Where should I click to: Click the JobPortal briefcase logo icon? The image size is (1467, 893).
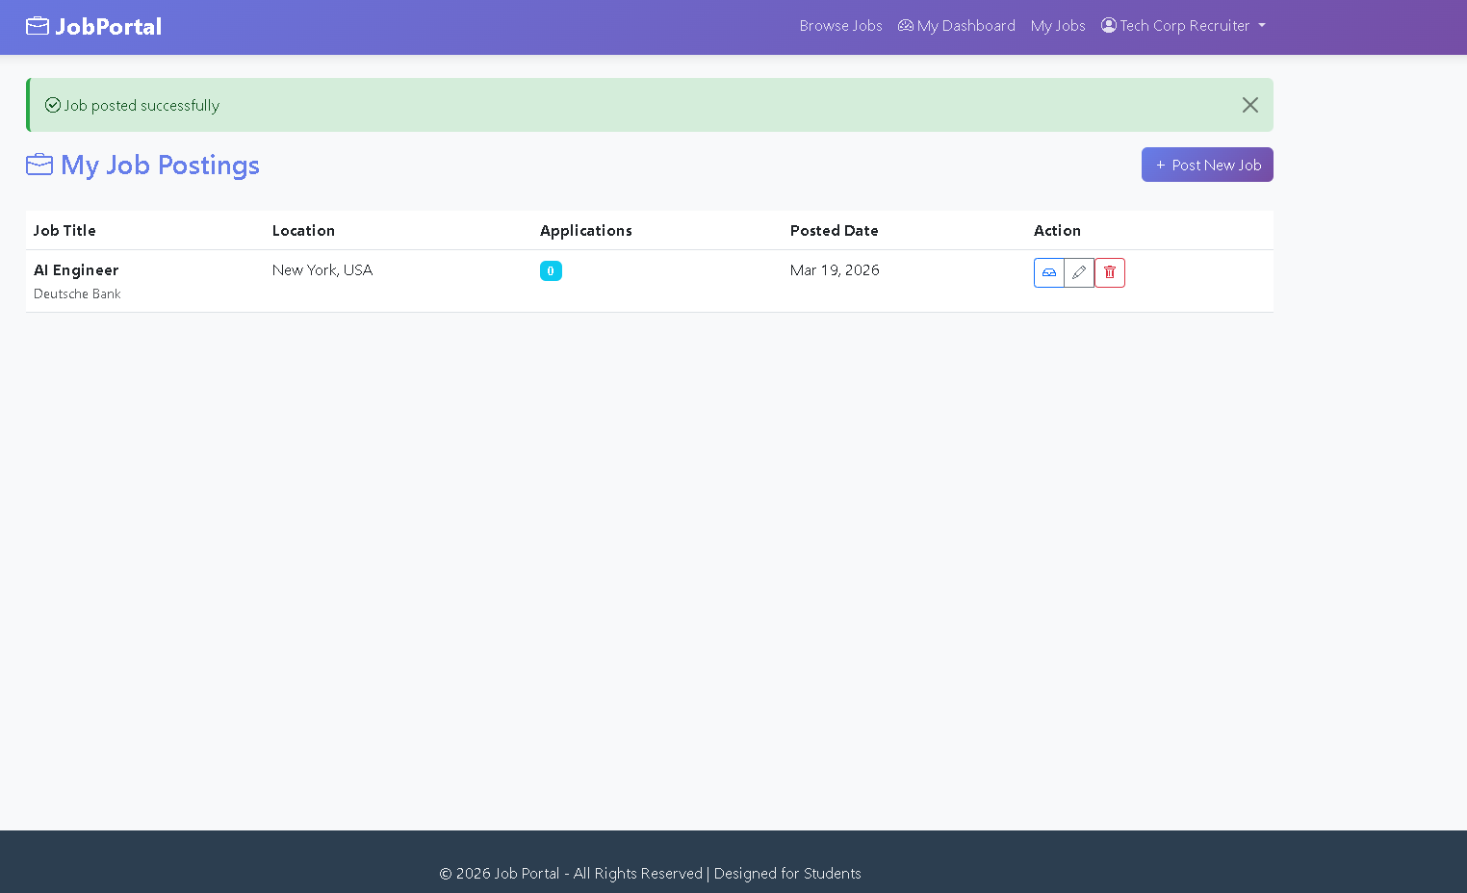[x=38, y=26]
